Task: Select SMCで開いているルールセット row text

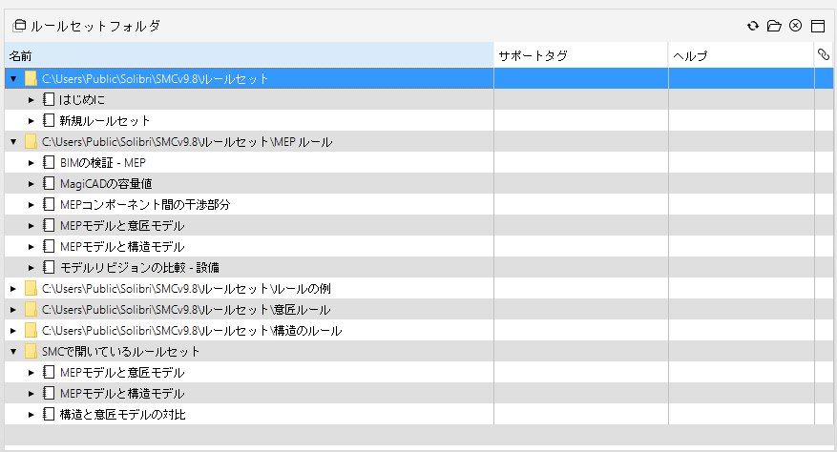Action: point(120,352)
